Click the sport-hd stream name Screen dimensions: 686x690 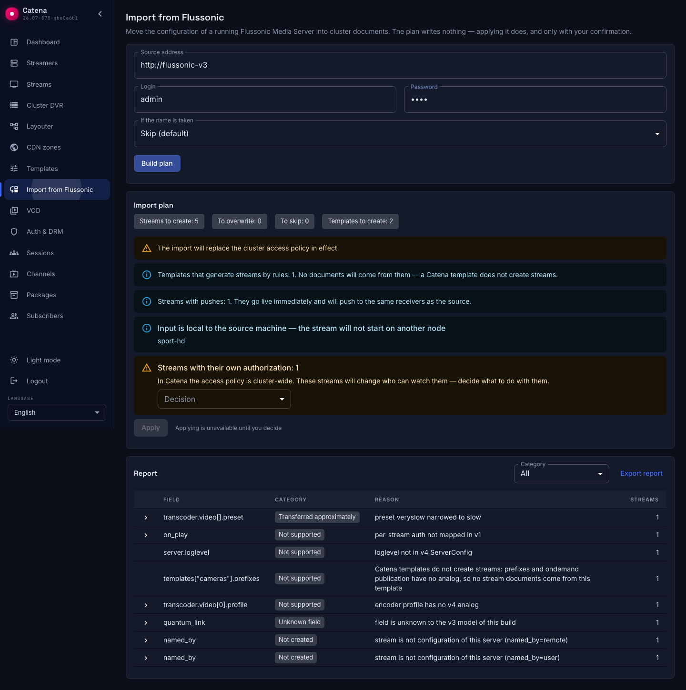coord(171,341)
